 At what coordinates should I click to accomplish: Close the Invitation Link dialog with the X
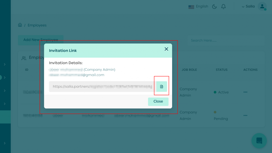166,49
